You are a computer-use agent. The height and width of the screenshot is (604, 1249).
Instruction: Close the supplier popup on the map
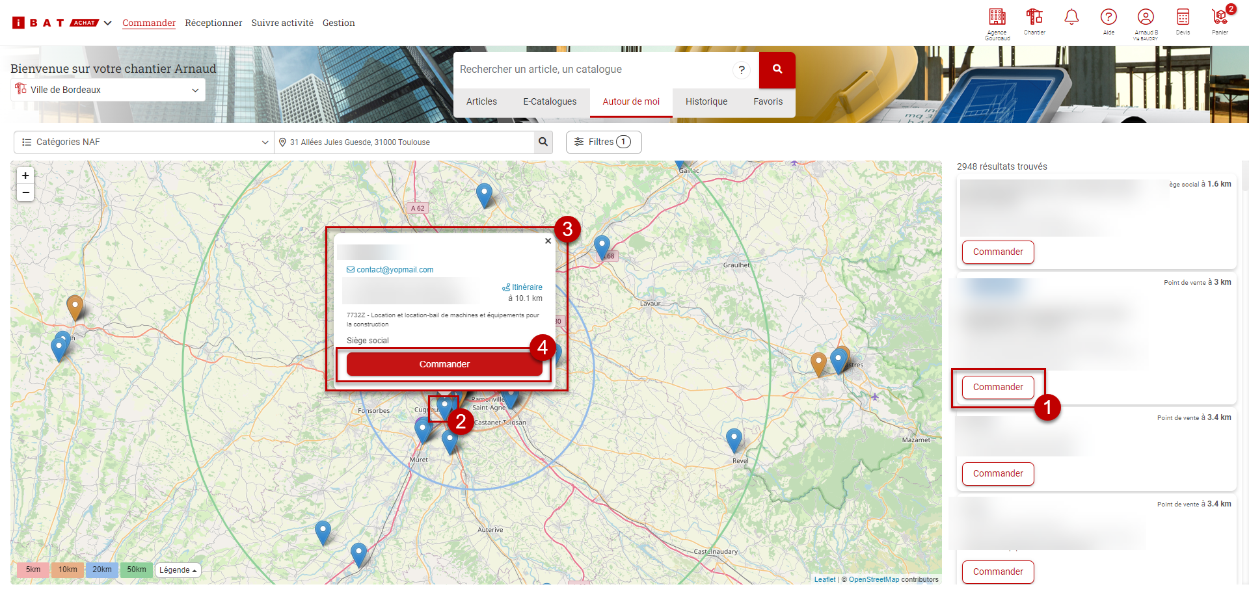pos(548,241)
